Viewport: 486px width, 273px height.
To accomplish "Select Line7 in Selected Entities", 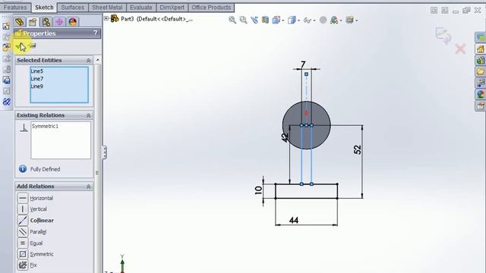I will pos(37,79).
